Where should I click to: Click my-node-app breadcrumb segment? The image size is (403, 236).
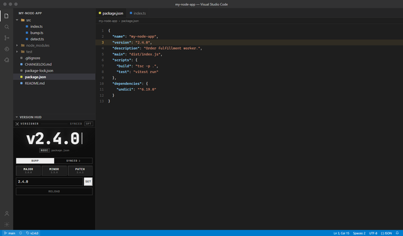click(108, 21)
